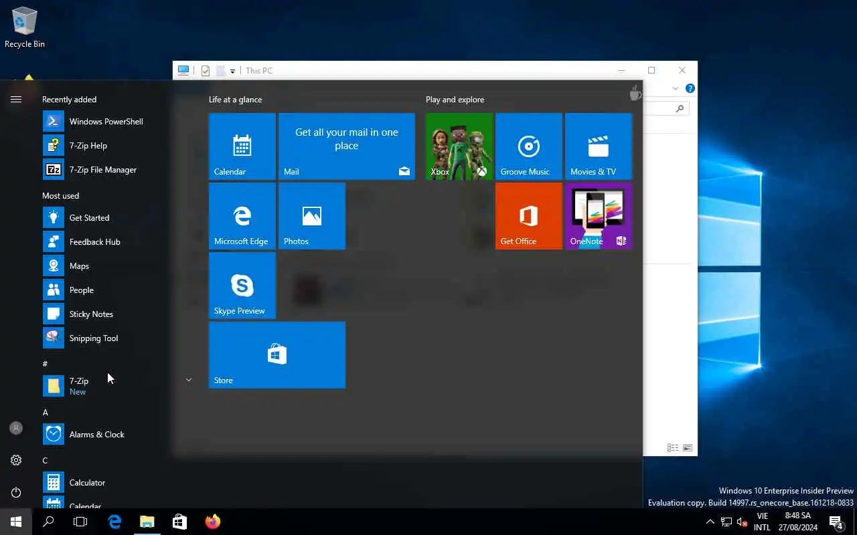The height and width of the screenshot is (535, 857).
Task: Open 7-Zip File Manager
Action: click(x=104, y=169)
